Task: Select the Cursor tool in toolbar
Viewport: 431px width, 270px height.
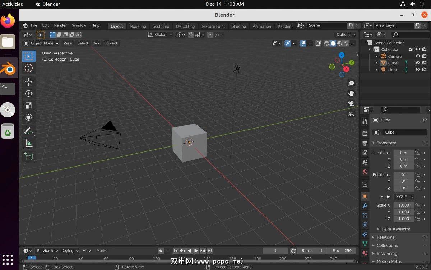Action: 29,68
